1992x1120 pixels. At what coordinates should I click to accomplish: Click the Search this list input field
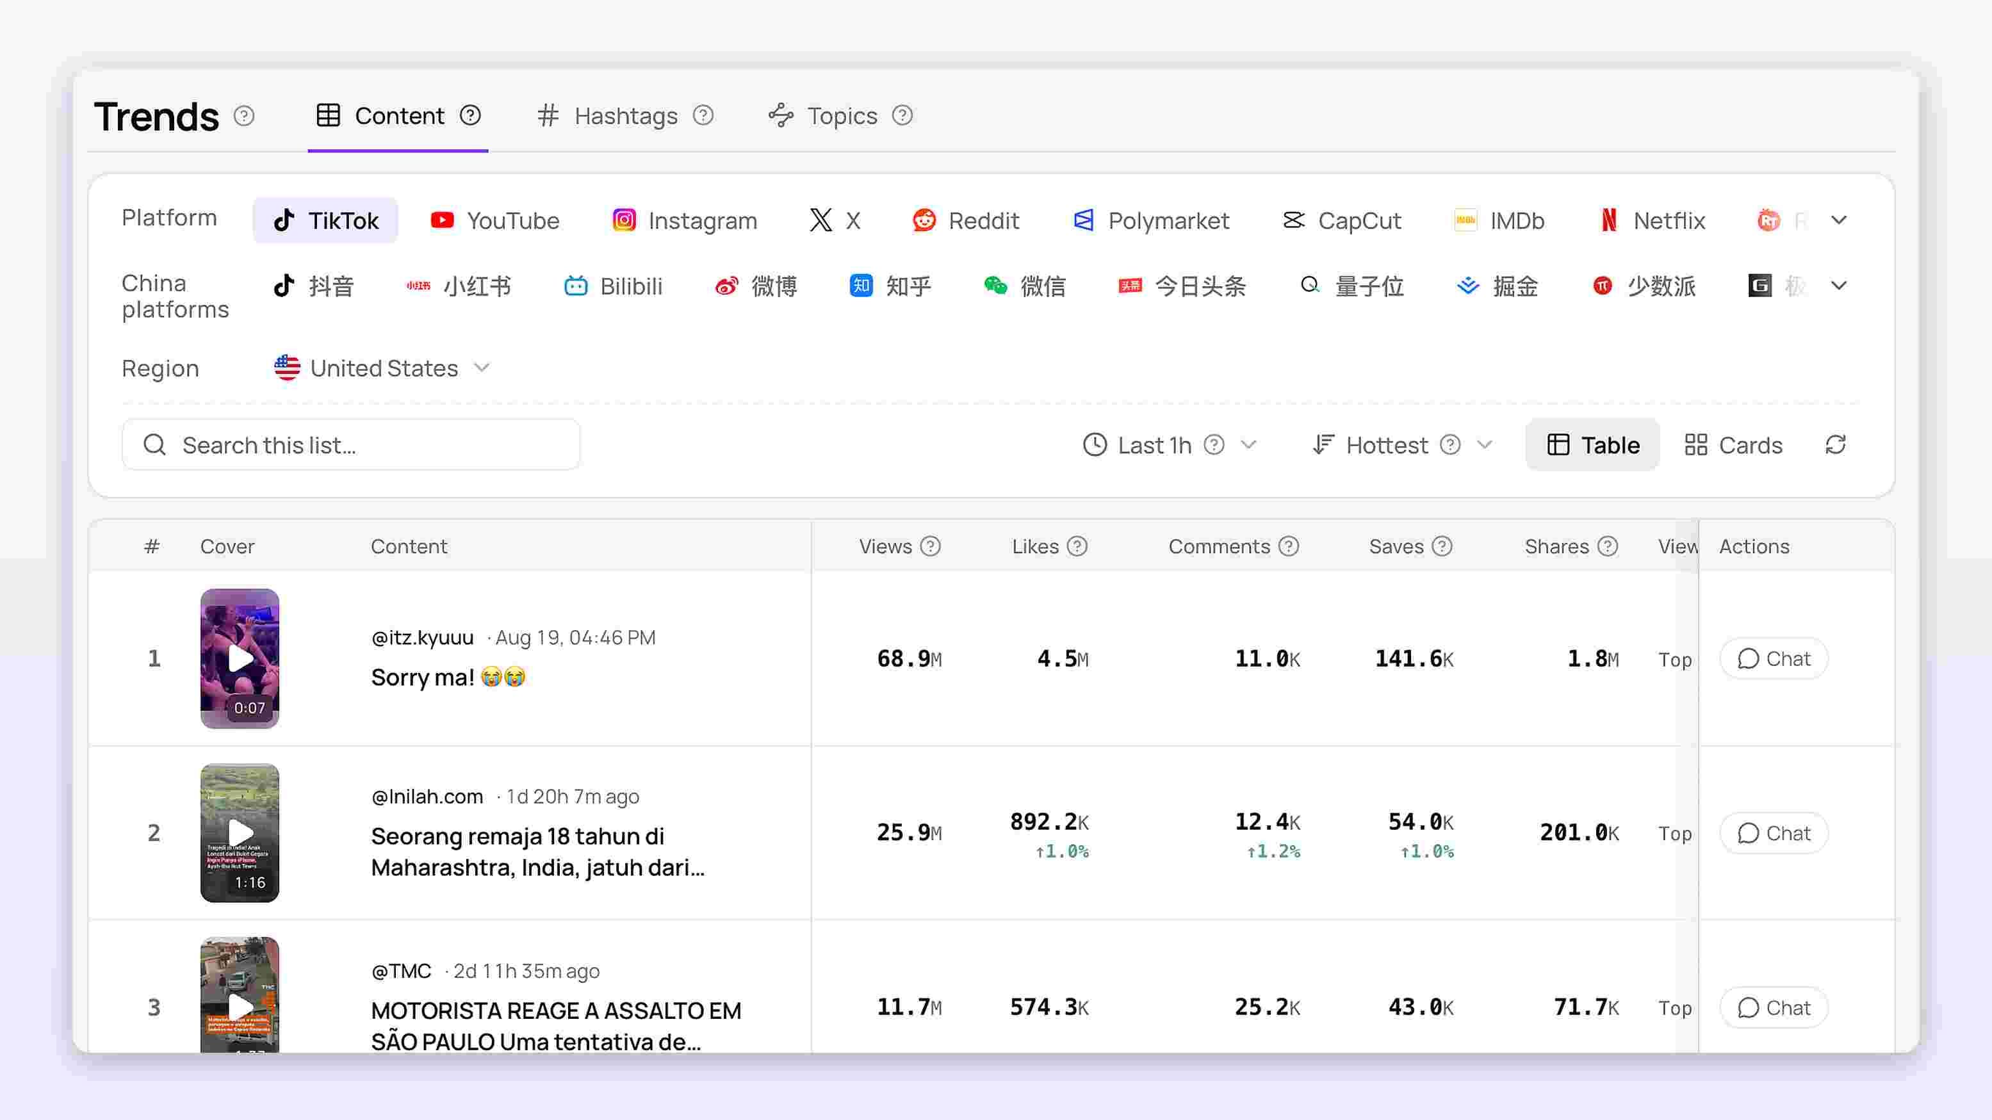point(351,444)
